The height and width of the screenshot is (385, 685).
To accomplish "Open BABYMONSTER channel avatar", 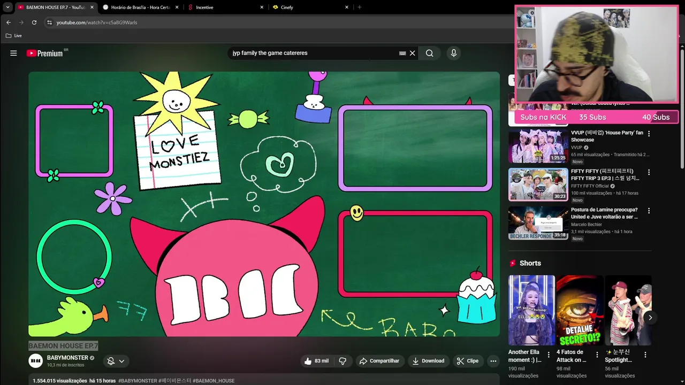I will tap(35, 361).
